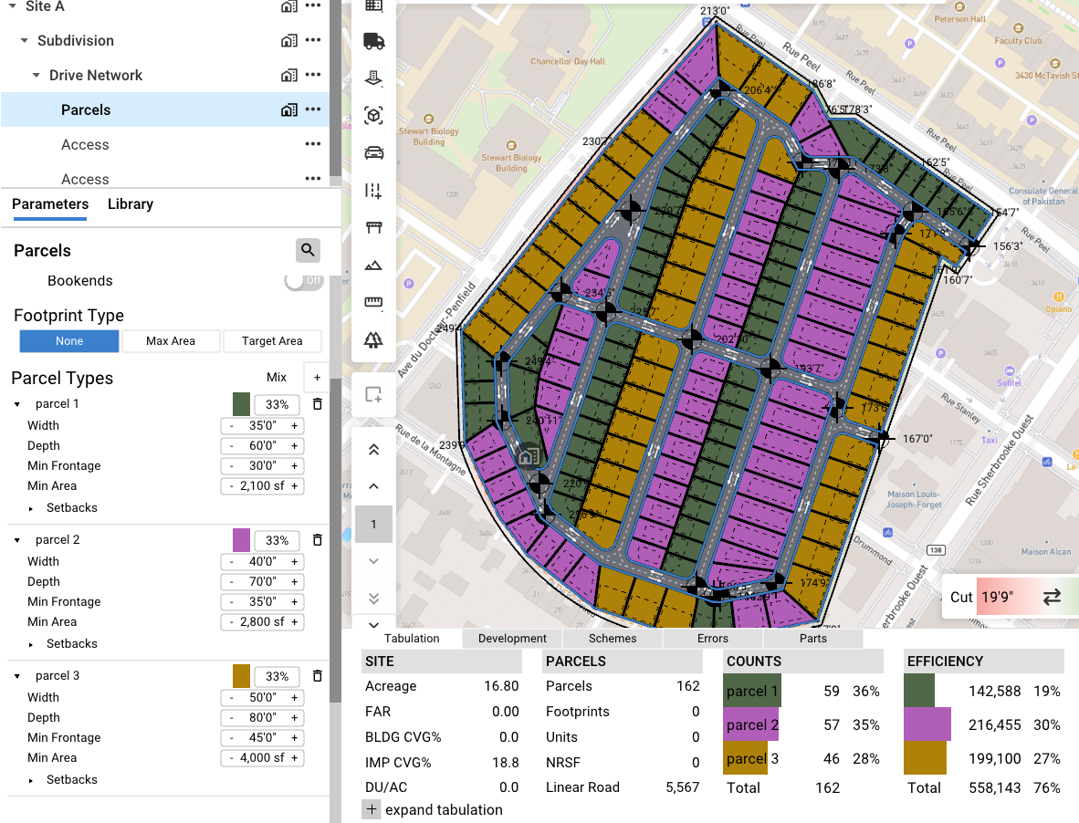The width and height of the screenshot is (1079, 823).
Task: Select the 3D cube tool icon
Action: click(373, 116)
